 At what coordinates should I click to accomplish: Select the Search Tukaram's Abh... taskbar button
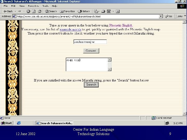tap(55, 123)
